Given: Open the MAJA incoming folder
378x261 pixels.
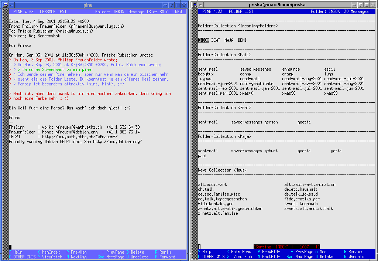Looking at the screenshot, I should pyautogui.click(x=229, y=40).
